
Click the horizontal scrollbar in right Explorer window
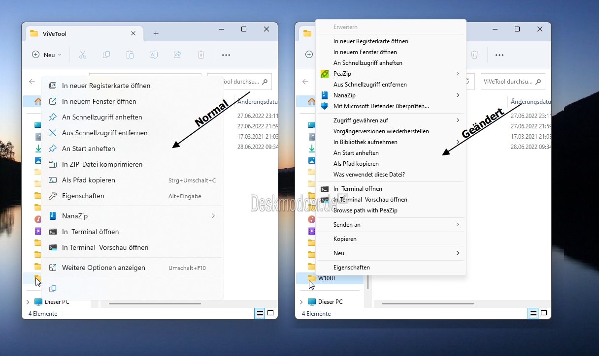428,304
